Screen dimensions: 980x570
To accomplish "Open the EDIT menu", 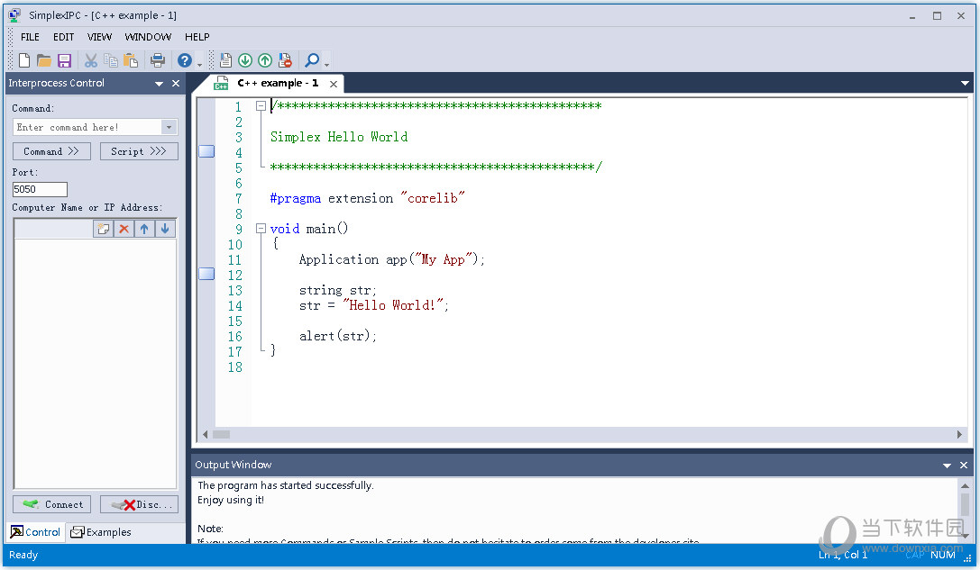I will (x=63, y=37).
